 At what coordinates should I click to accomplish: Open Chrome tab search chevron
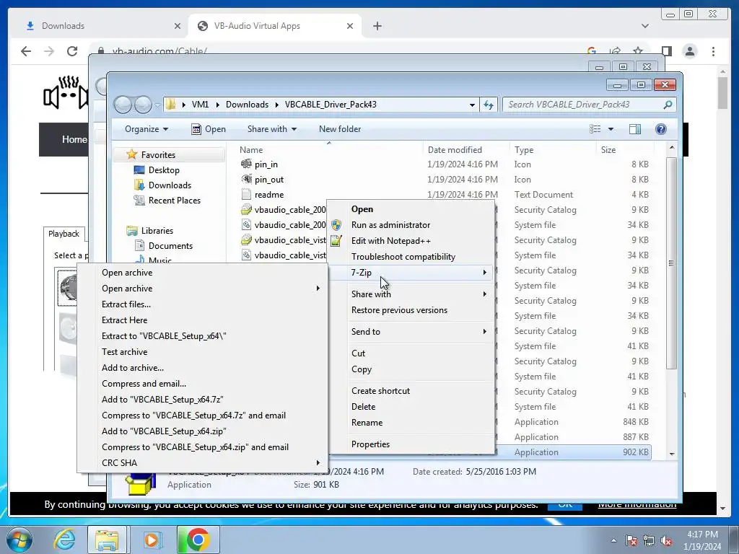tap(644, 26)
